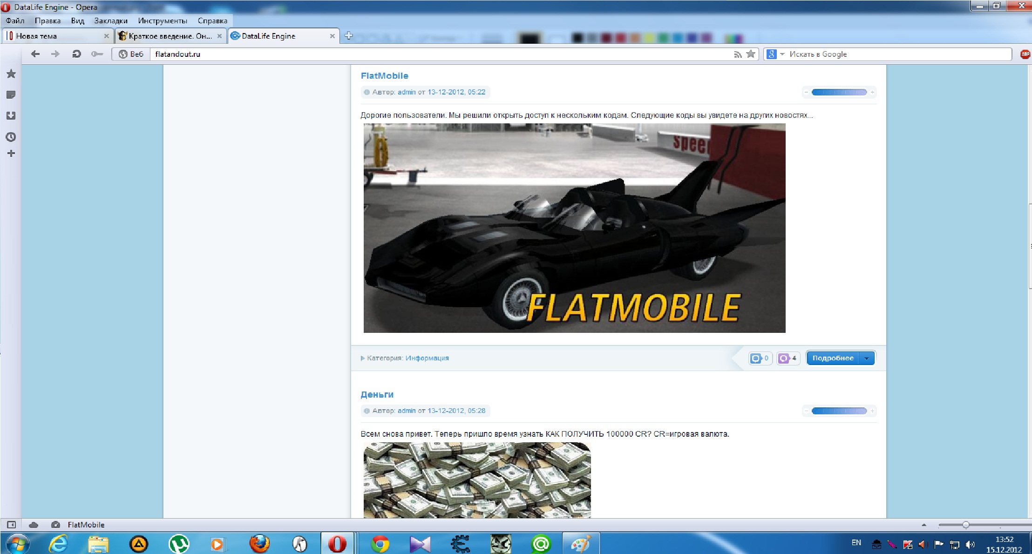Switch to the Новая тема tab
The width and height of the screenshot is (1032, 554).
pyautogui.click(x=57, y=36)
